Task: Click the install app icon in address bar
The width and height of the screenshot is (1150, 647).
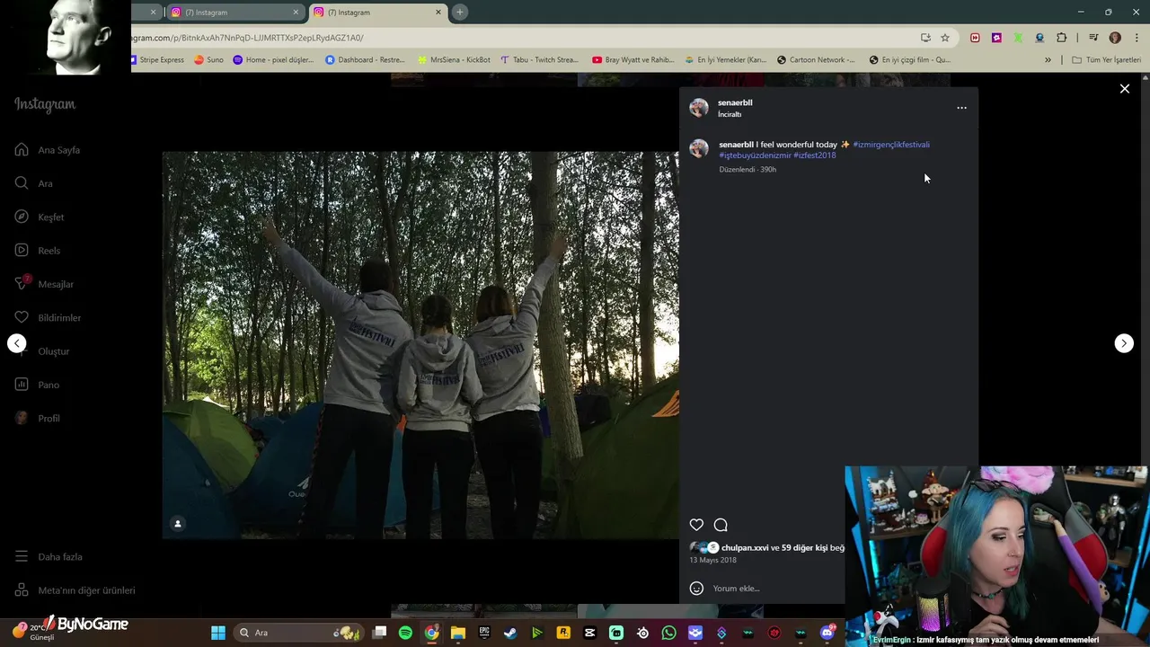Action: point(925,38)
